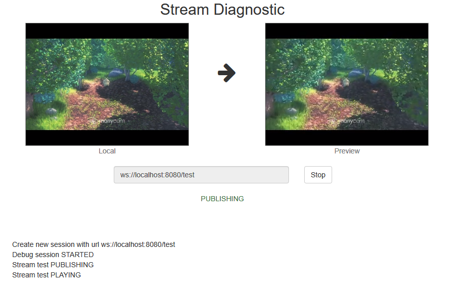Select the Preview caption under the right video
This screenshot has height=283, width=454.
coord(347,151)
